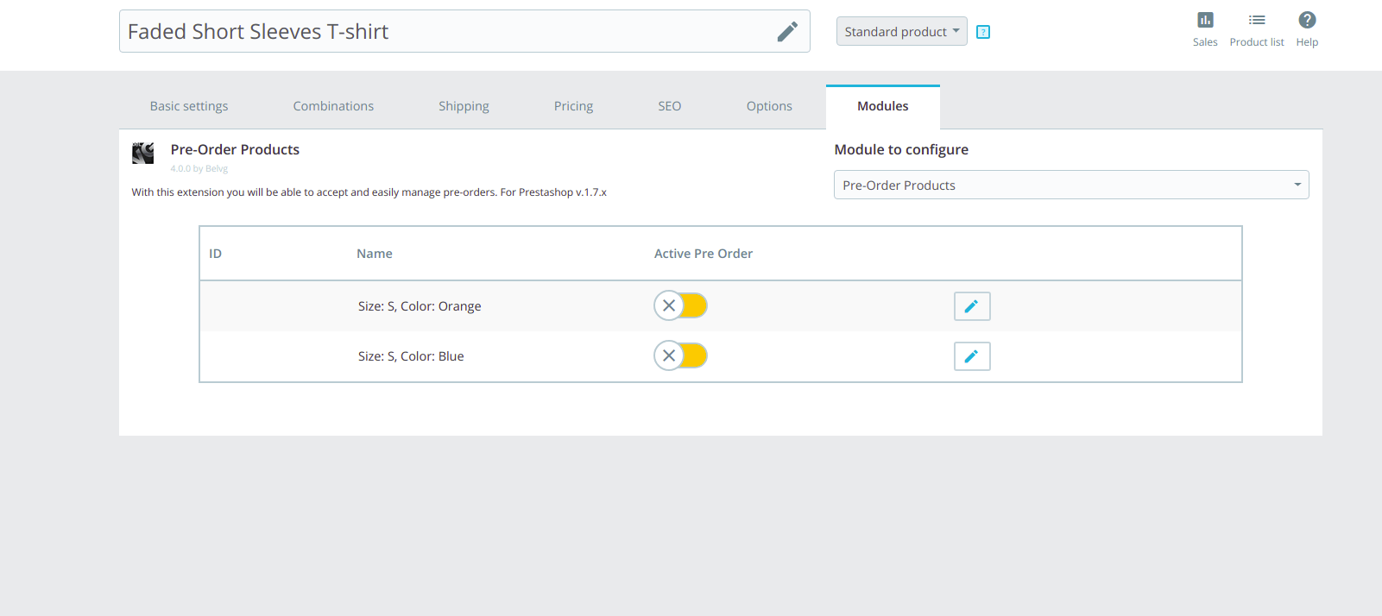Switch to the Combinations tab

point(333,106)
